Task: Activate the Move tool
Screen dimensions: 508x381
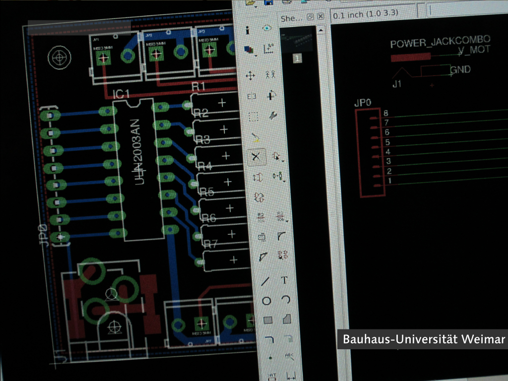Action: coord(251,75)
